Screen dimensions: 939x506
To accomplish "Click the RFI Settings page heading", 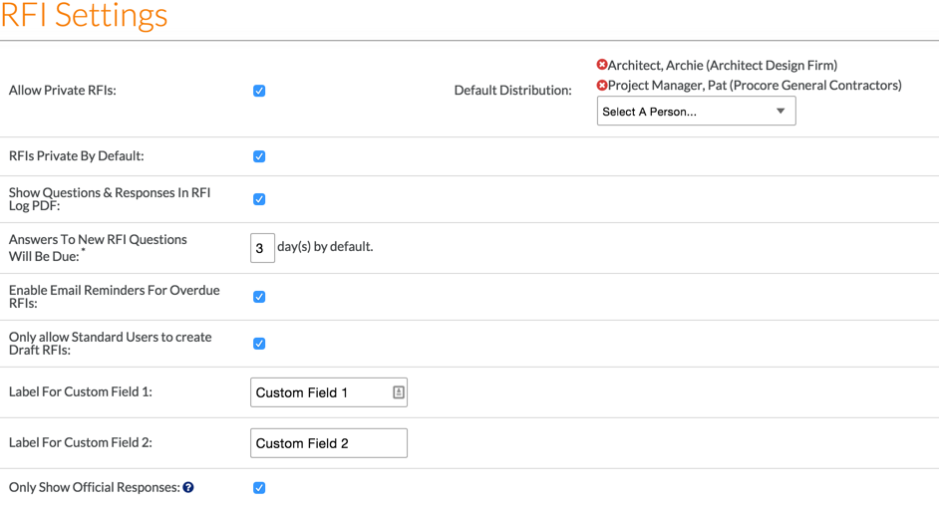I will point(84,14).
